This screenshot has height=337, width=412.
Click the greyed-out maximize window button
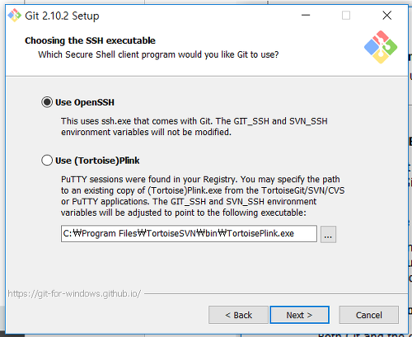point(346,16)
